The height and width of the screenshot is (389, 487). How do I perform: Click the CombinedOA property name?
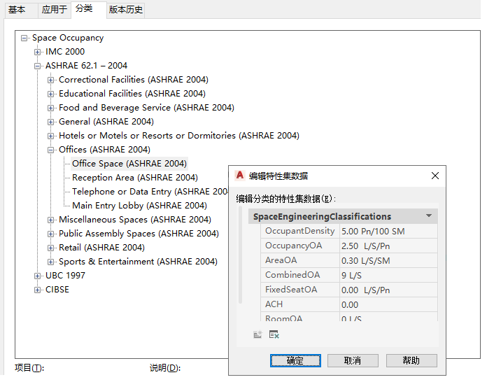click(292, 275)
